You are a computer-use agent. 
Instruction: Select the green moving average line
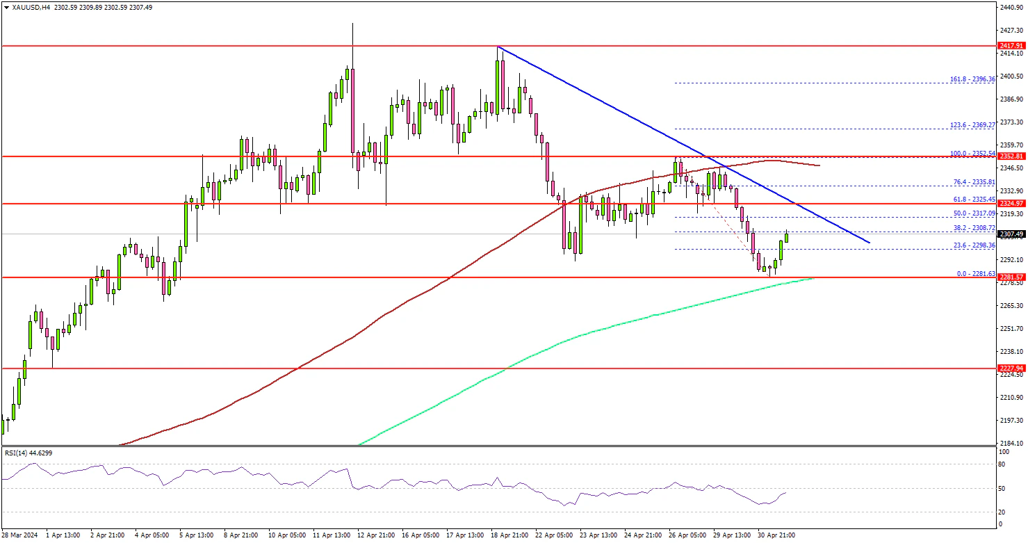click(x=626, y=321)
